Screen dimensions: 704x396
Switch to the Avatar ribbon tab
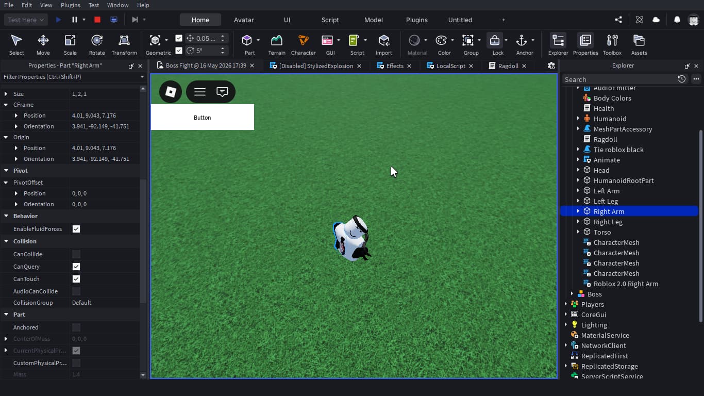pyautogui.click(x=244, y=20)
